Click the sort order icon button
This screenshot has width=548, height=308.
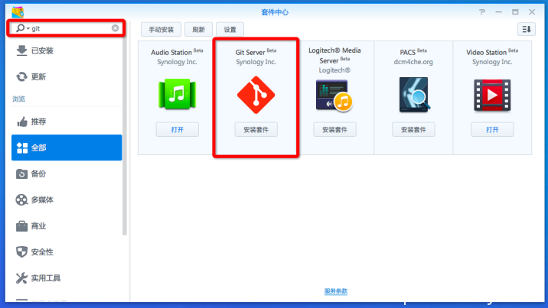(527, 29)
